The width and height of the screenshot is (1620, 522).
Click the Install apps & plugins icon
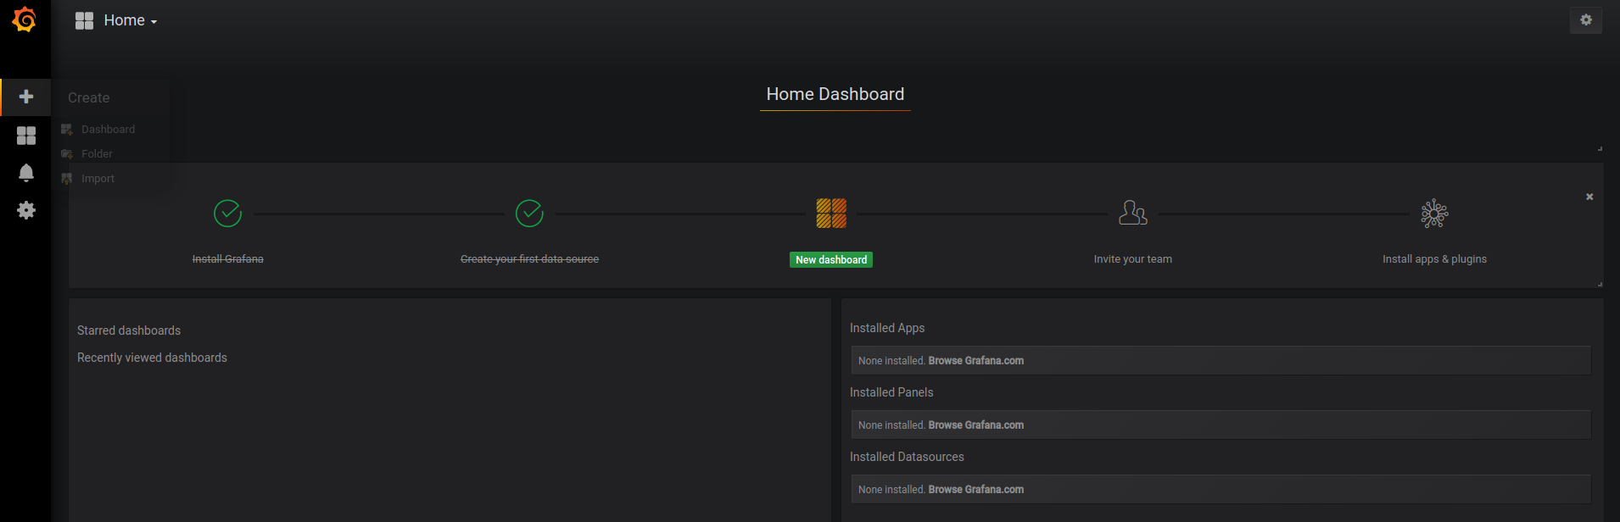tap(1434, 214)
